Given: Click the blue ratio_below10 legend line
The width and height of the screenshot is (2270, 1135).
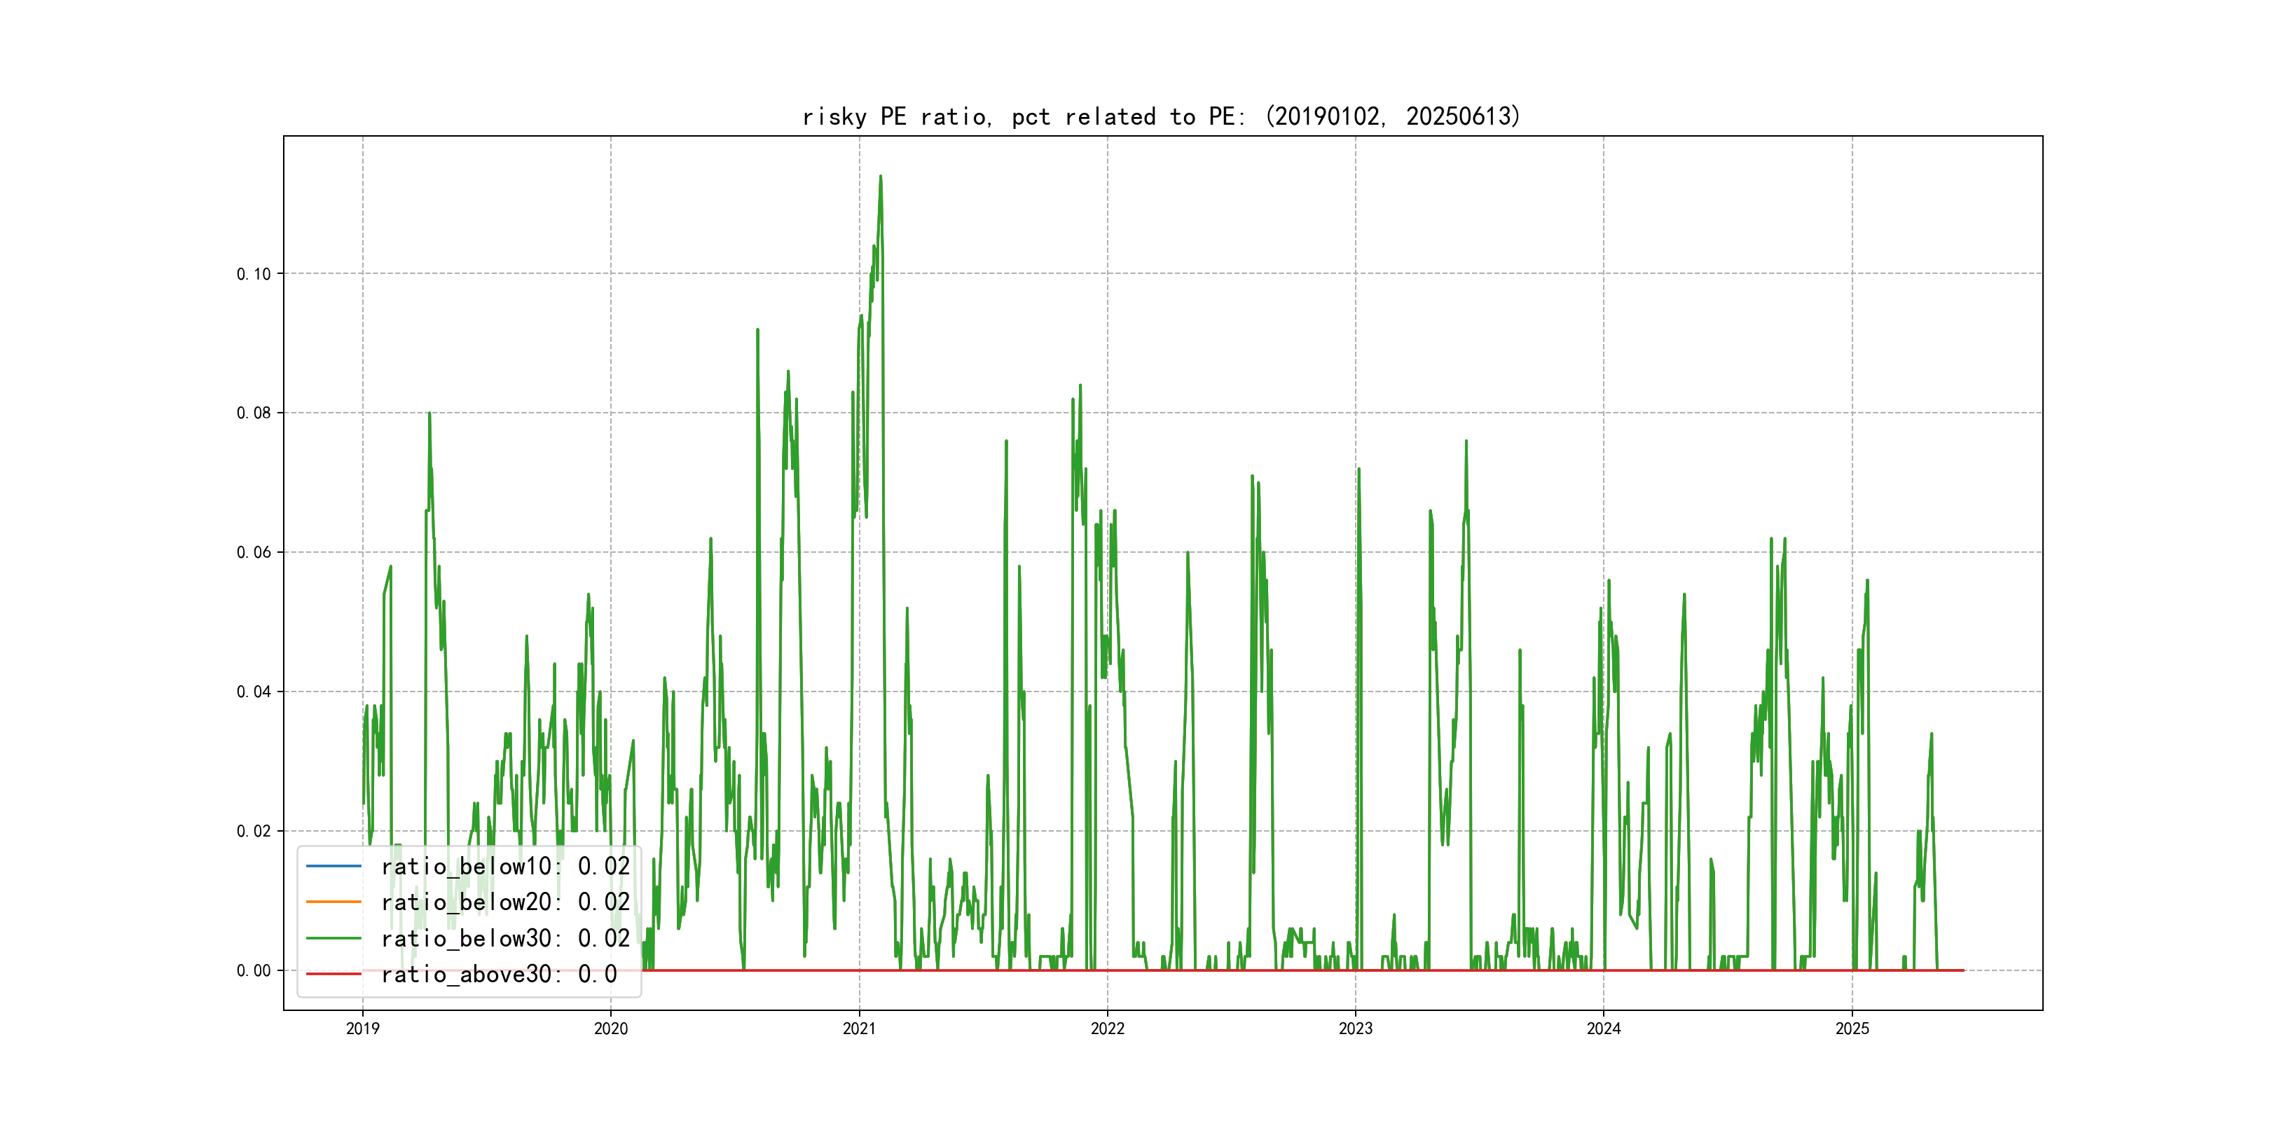Looking at the screenshot, I should tap(333, 866).
